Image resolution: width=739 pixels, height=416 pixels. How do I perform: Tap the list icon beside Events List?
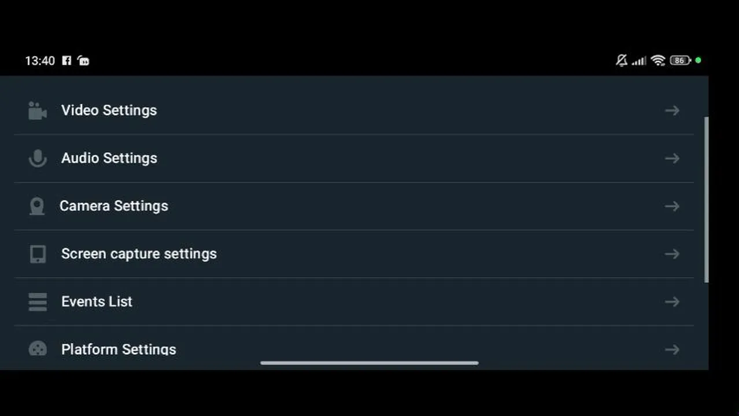click(x=38, y=302)
